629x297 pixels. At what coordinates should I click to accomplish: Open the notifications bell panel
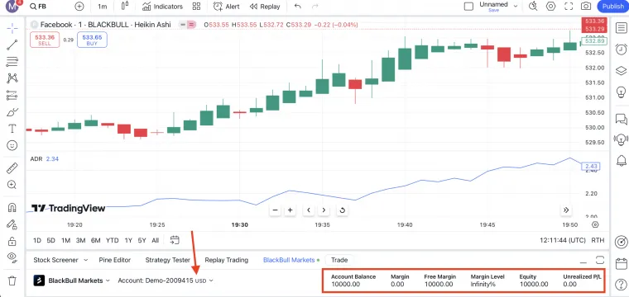(x=621, y=160)
